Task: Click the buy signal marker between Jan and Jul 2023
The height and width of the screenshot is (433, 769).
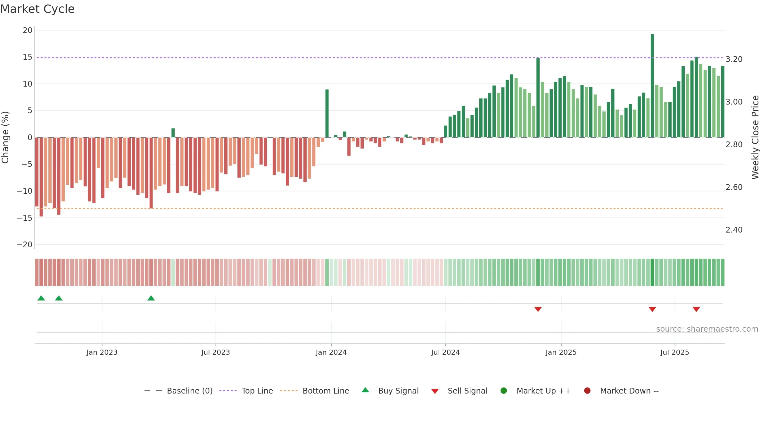Action: pyautogui.click(x=151, y=298)
